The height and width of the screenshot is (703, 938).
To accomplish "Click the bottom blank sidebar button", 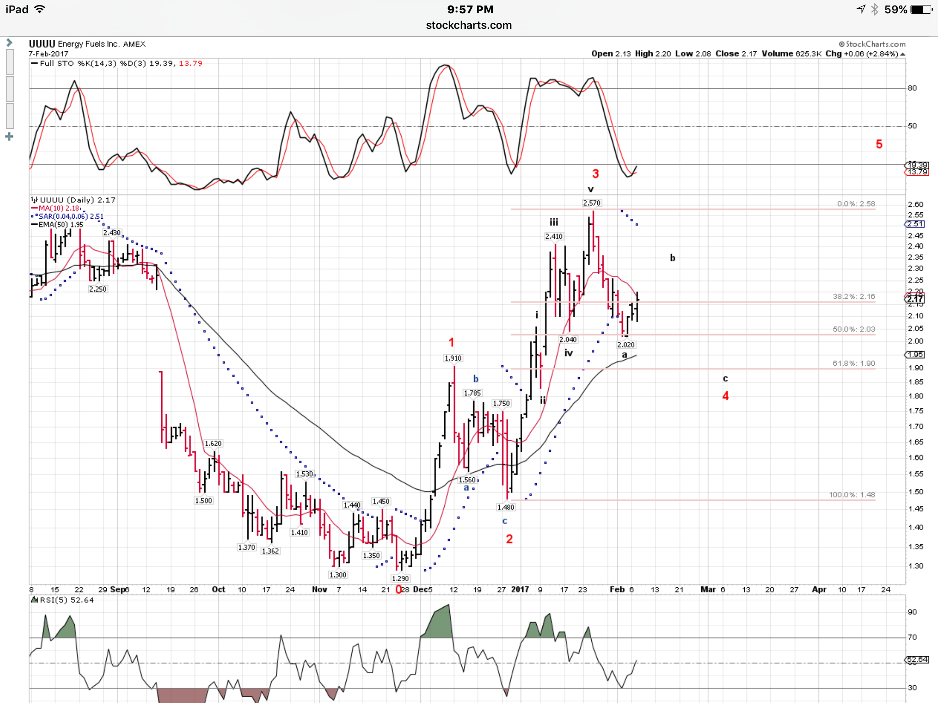I will tap(10, 116).
